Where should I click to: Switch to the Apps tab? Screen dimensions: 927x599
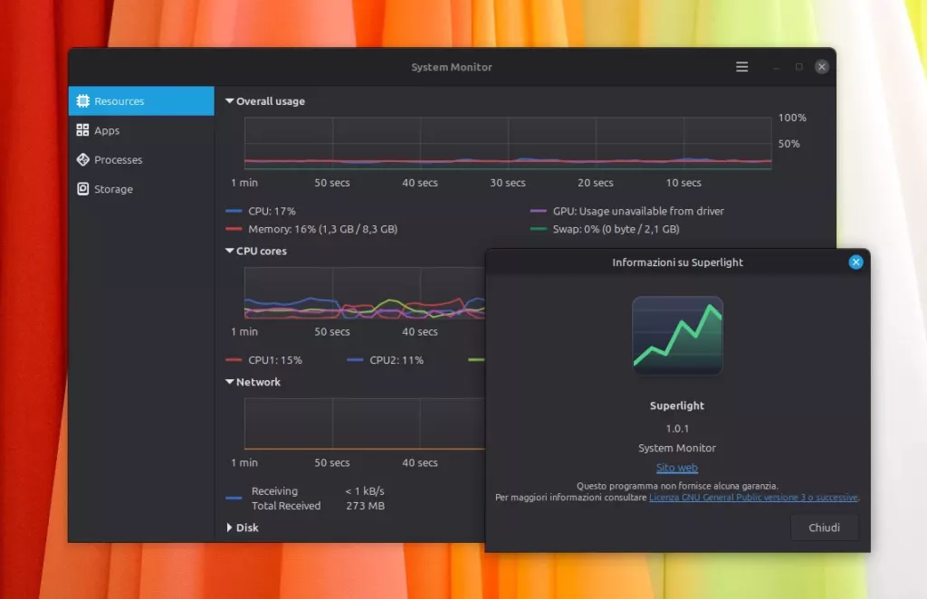click(141, 130)
